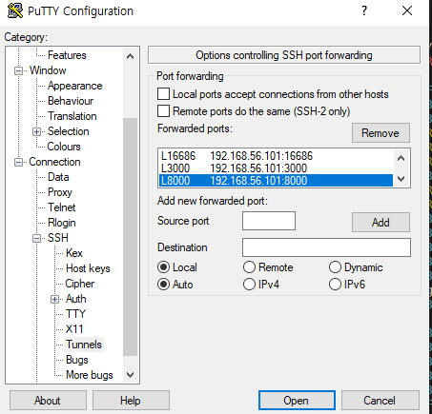Remove the selected forwarded port
Screen dimensions: 432x414
pyautogui.click(x=381, y=133)
